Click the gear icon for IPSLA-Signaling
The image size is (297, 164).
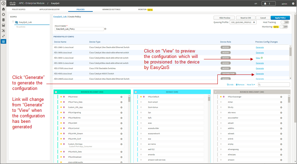[121, 113]
